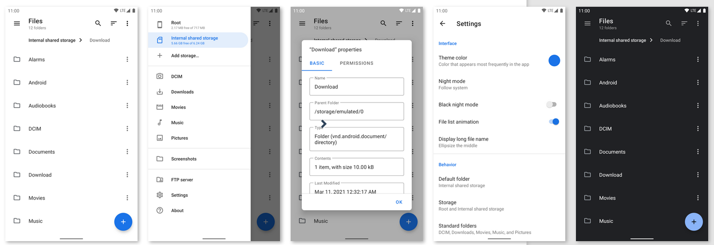Image resolution: width=714 pixels, height=245 pixels.
Task: Turn off File list animation switch
Action: 554,122
